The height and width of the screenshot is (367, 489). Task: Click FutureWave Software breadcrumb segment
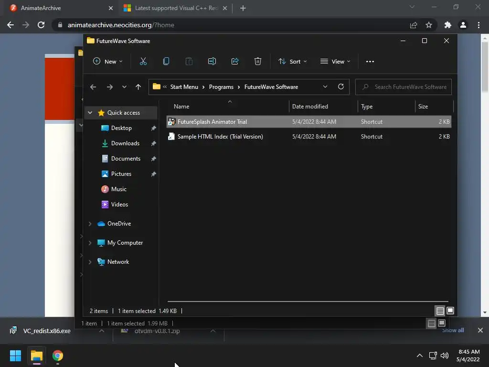click(x=271, y=87)
